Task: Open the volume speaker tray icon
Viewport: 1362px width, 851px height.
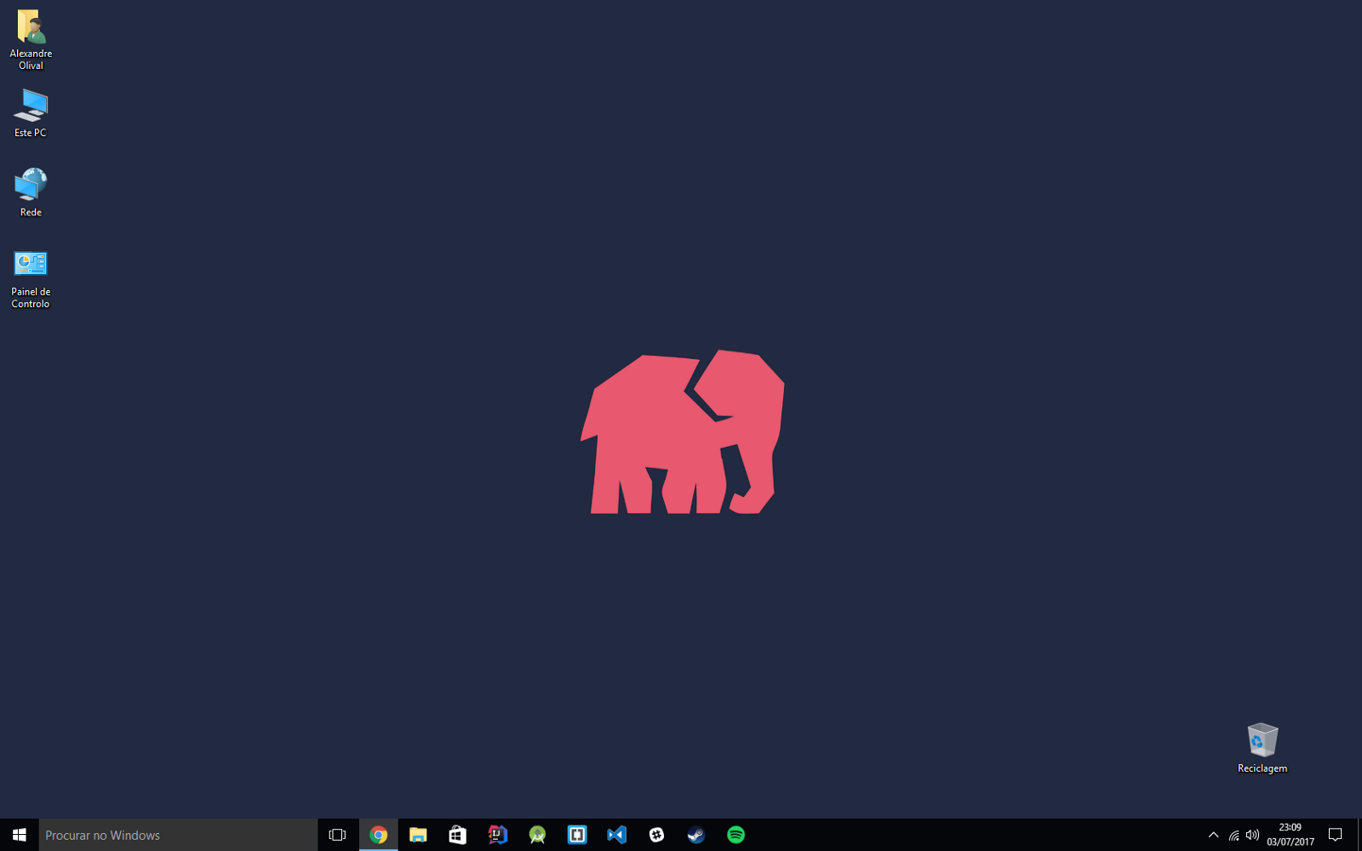Action: 1252,835
